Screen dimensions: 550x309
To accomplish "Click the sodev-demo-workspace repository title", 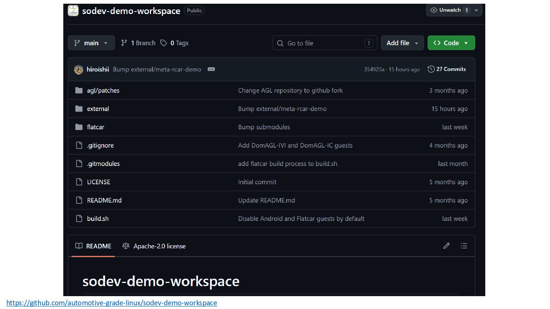I will coord(131,11).
